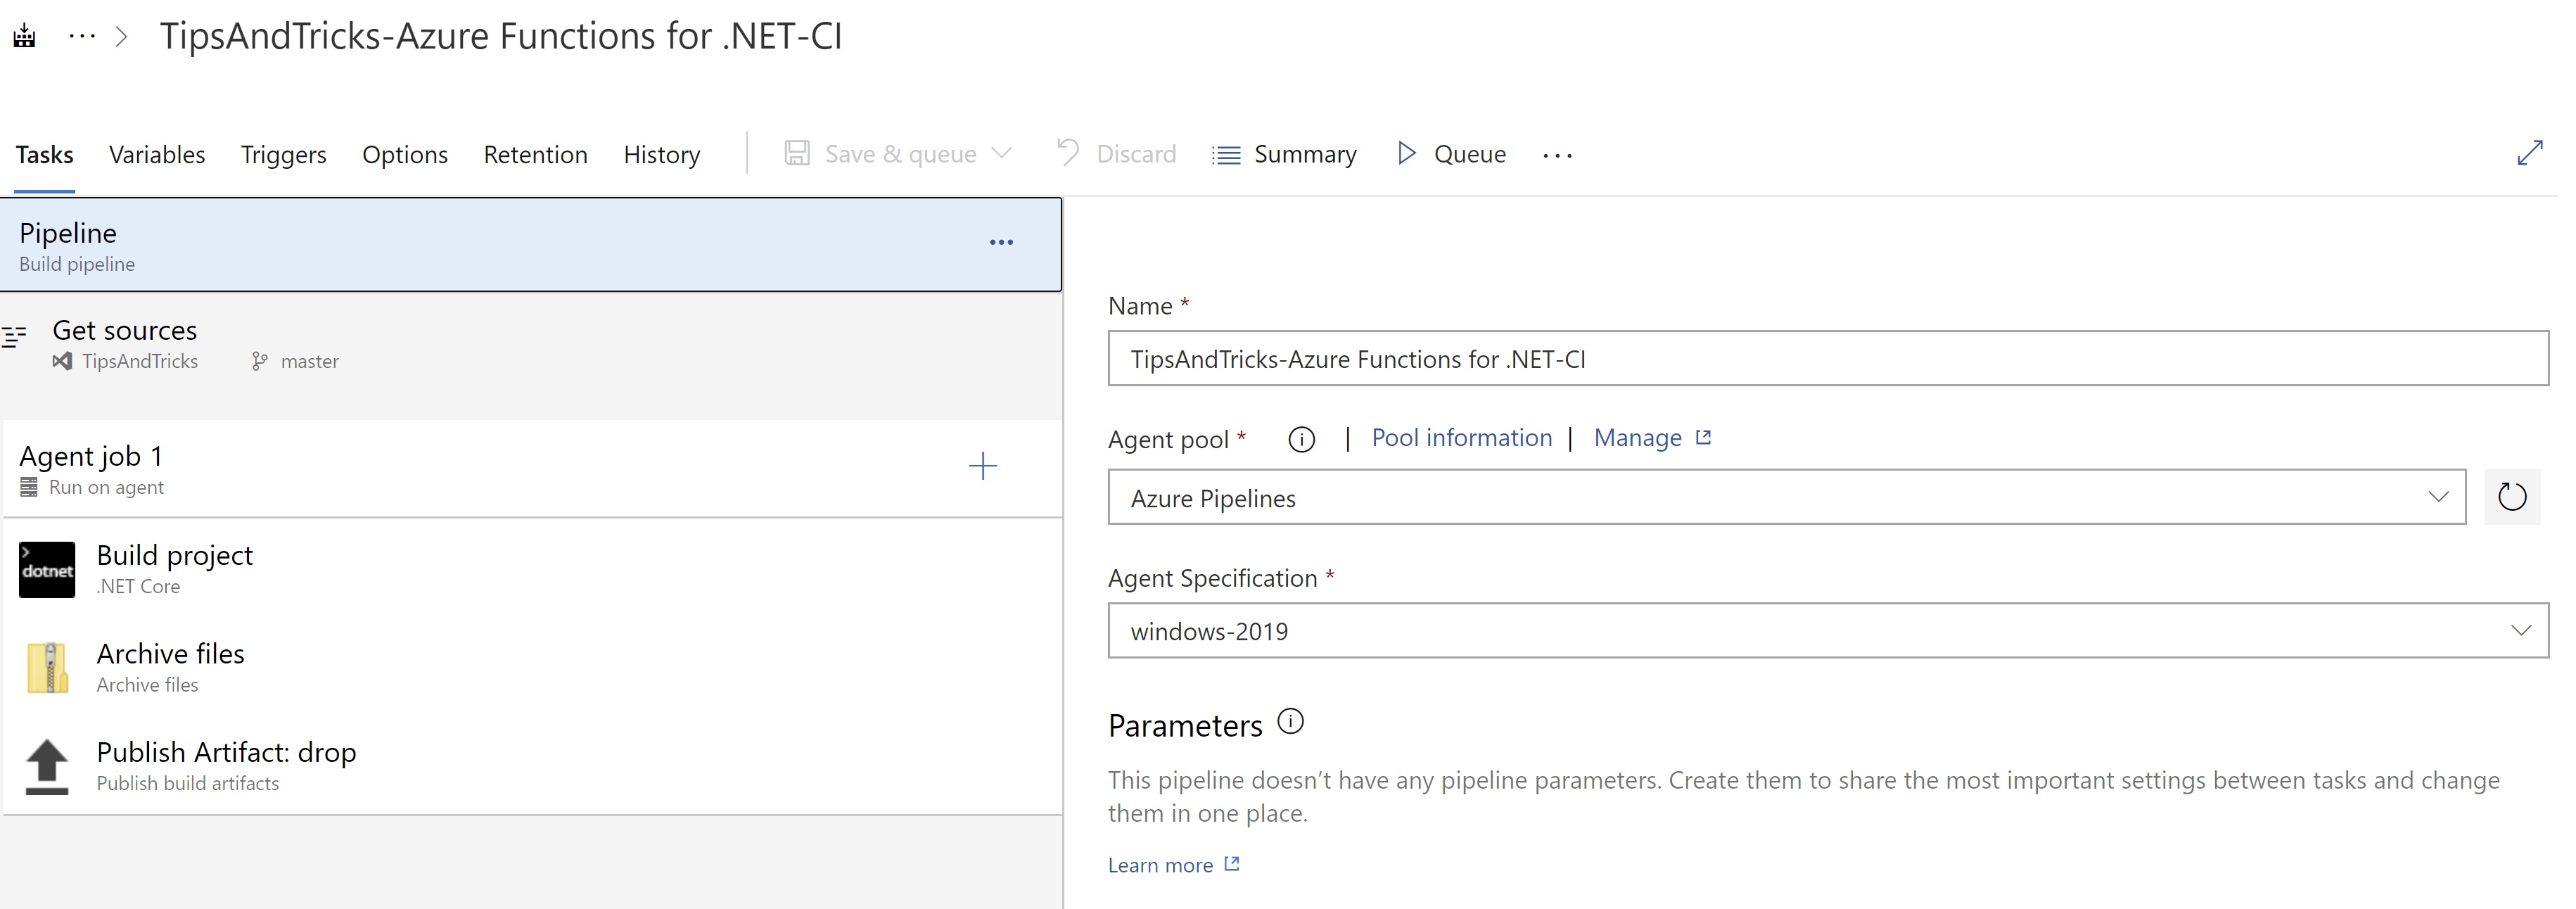Open the Publish Artifact: drop task
The image size is (2576, 909).
[532, 766]
